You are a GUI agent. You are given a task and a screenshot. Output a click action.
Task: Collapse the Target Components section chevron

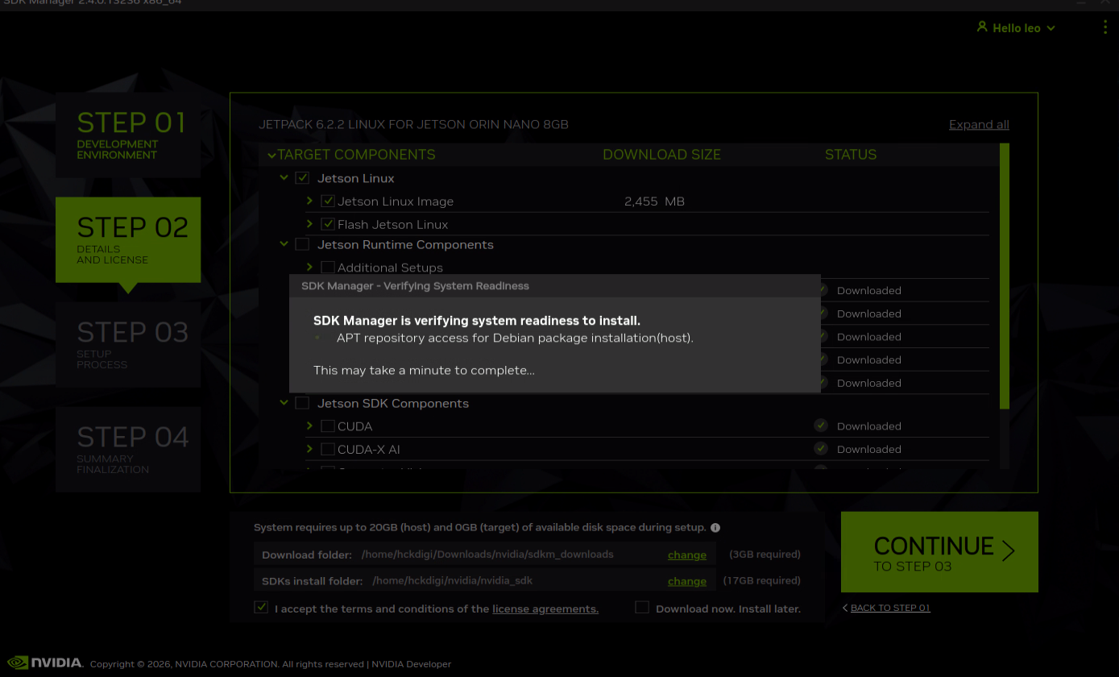(x=271, y=156)
